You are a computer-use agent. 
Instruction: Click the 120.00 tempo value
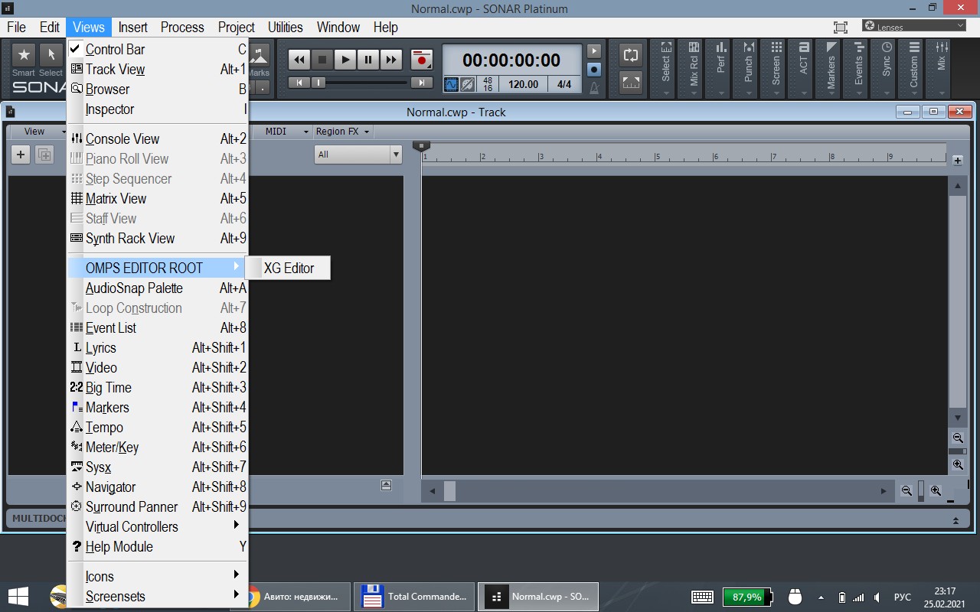tap(523, 84)
